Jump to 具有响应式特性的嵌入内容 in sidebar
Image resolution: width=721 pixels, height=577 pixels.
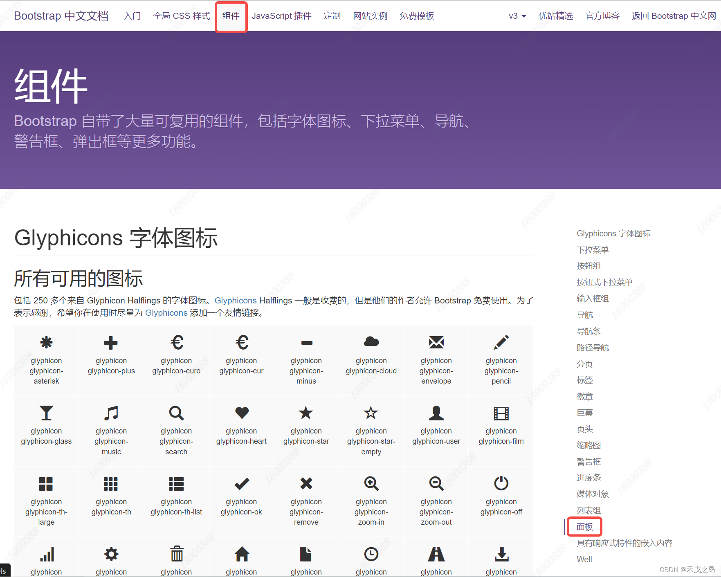click(x=624, y=543)
